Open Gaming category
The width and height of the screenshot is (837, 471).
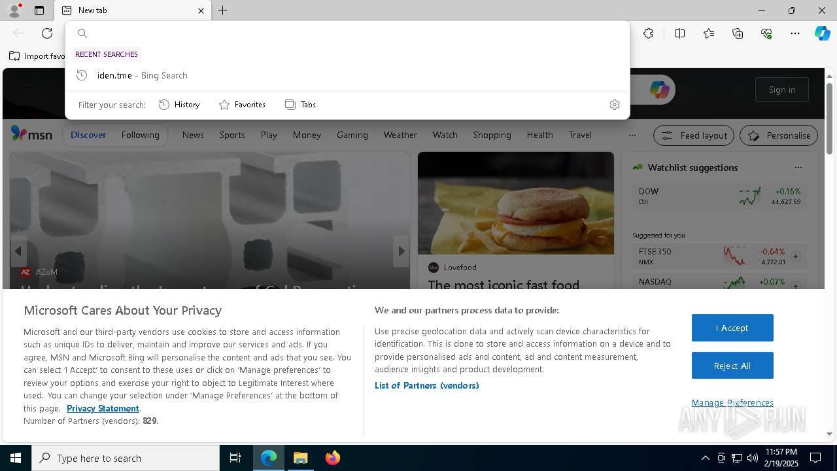tap(352, 135)
